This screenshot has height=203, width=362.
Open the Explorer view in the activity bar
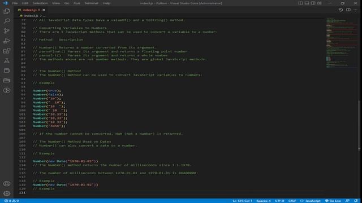(7, 11)
